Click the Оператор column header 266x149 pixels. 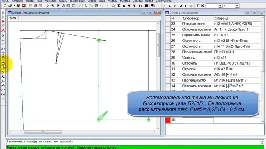198,18
